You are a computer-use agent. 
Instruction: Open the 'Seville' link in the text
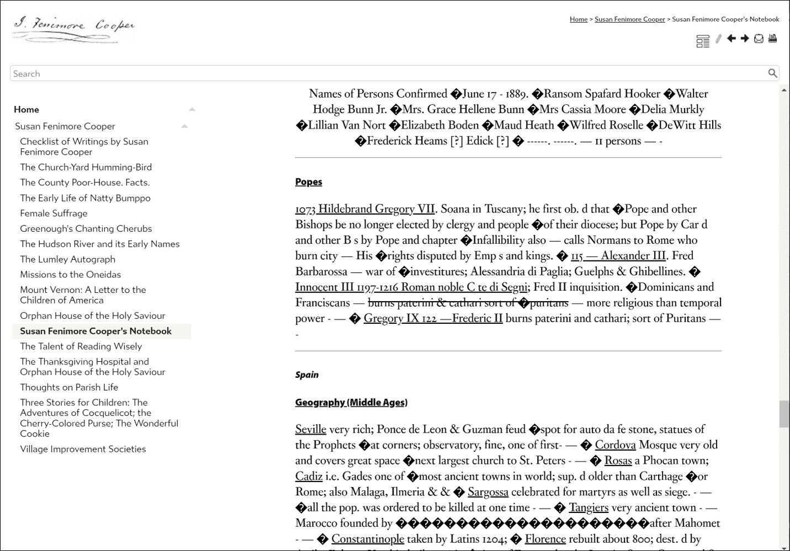[310, 429]
